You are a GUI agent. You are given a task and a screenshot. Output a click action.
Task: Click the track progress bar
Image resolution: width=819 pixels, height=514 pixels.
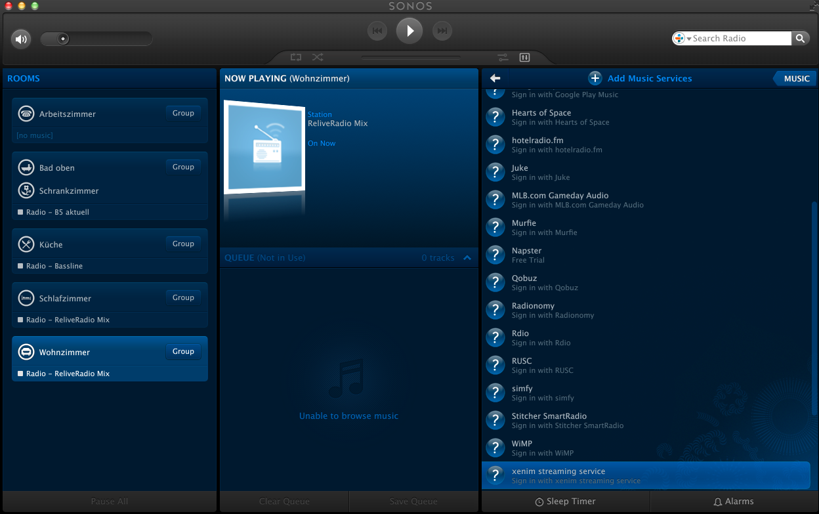pos(410,57)
